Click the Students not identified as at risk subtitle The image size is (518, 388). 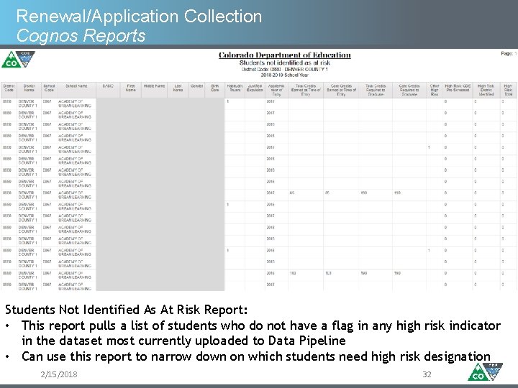pos(284,63)
